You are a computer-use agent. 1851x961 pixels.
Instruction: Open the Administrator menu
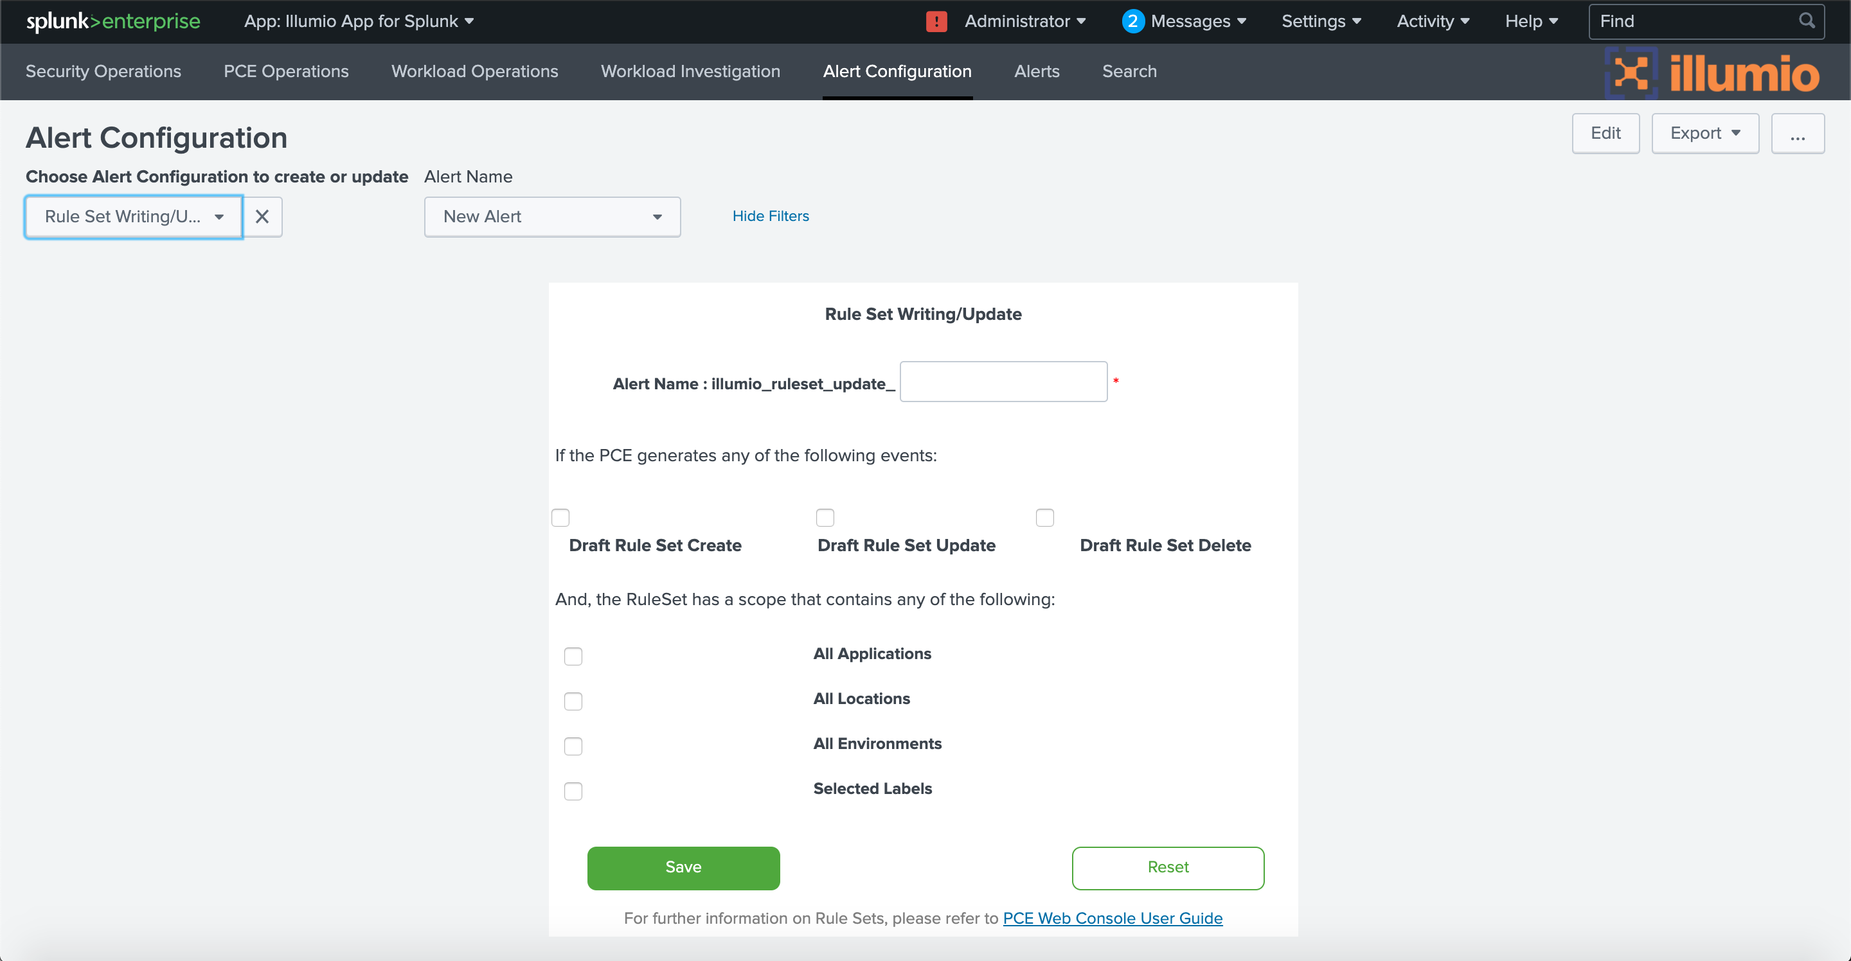coord(1024,22)
